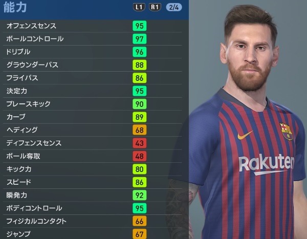Select the グラウンダーパス row label
The height and width of the screenshot is (239, 307).
click(x=32, y=65)
